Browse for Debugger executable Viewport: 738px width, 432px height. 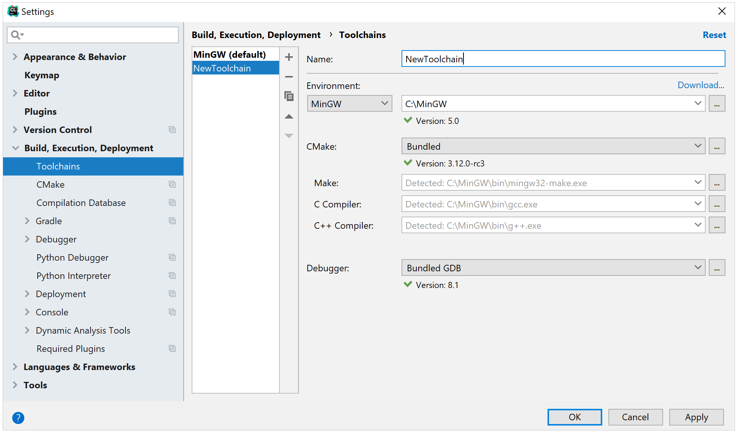(717, 268)
